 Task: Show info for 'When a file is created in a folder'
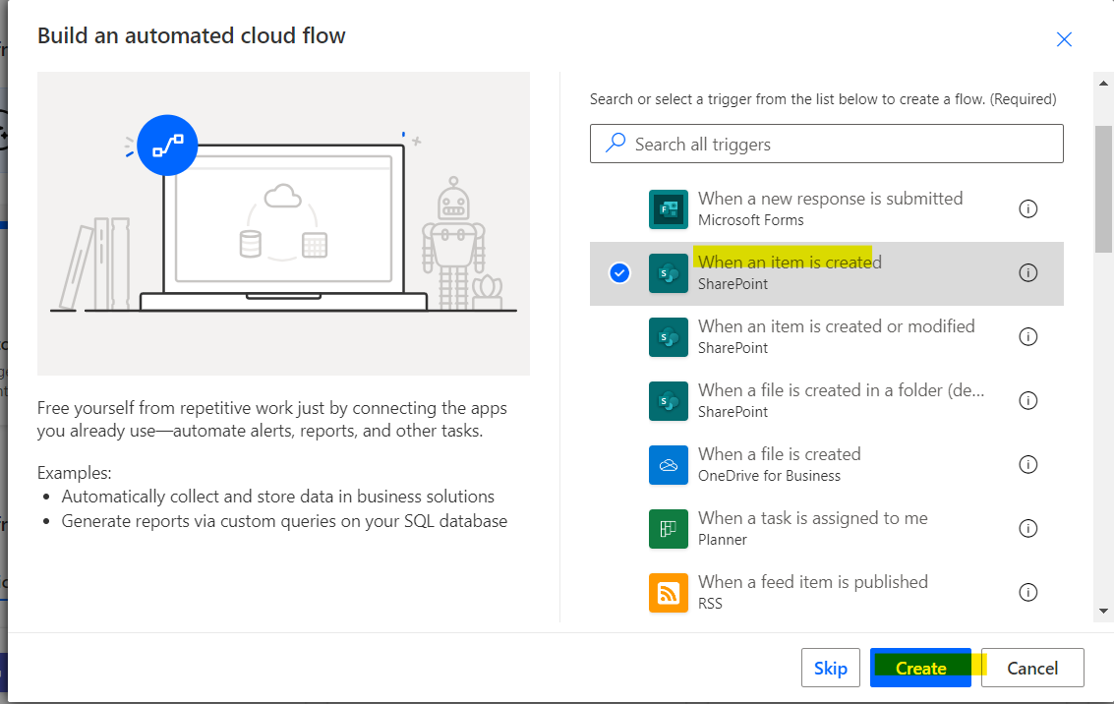point(1028,400)
